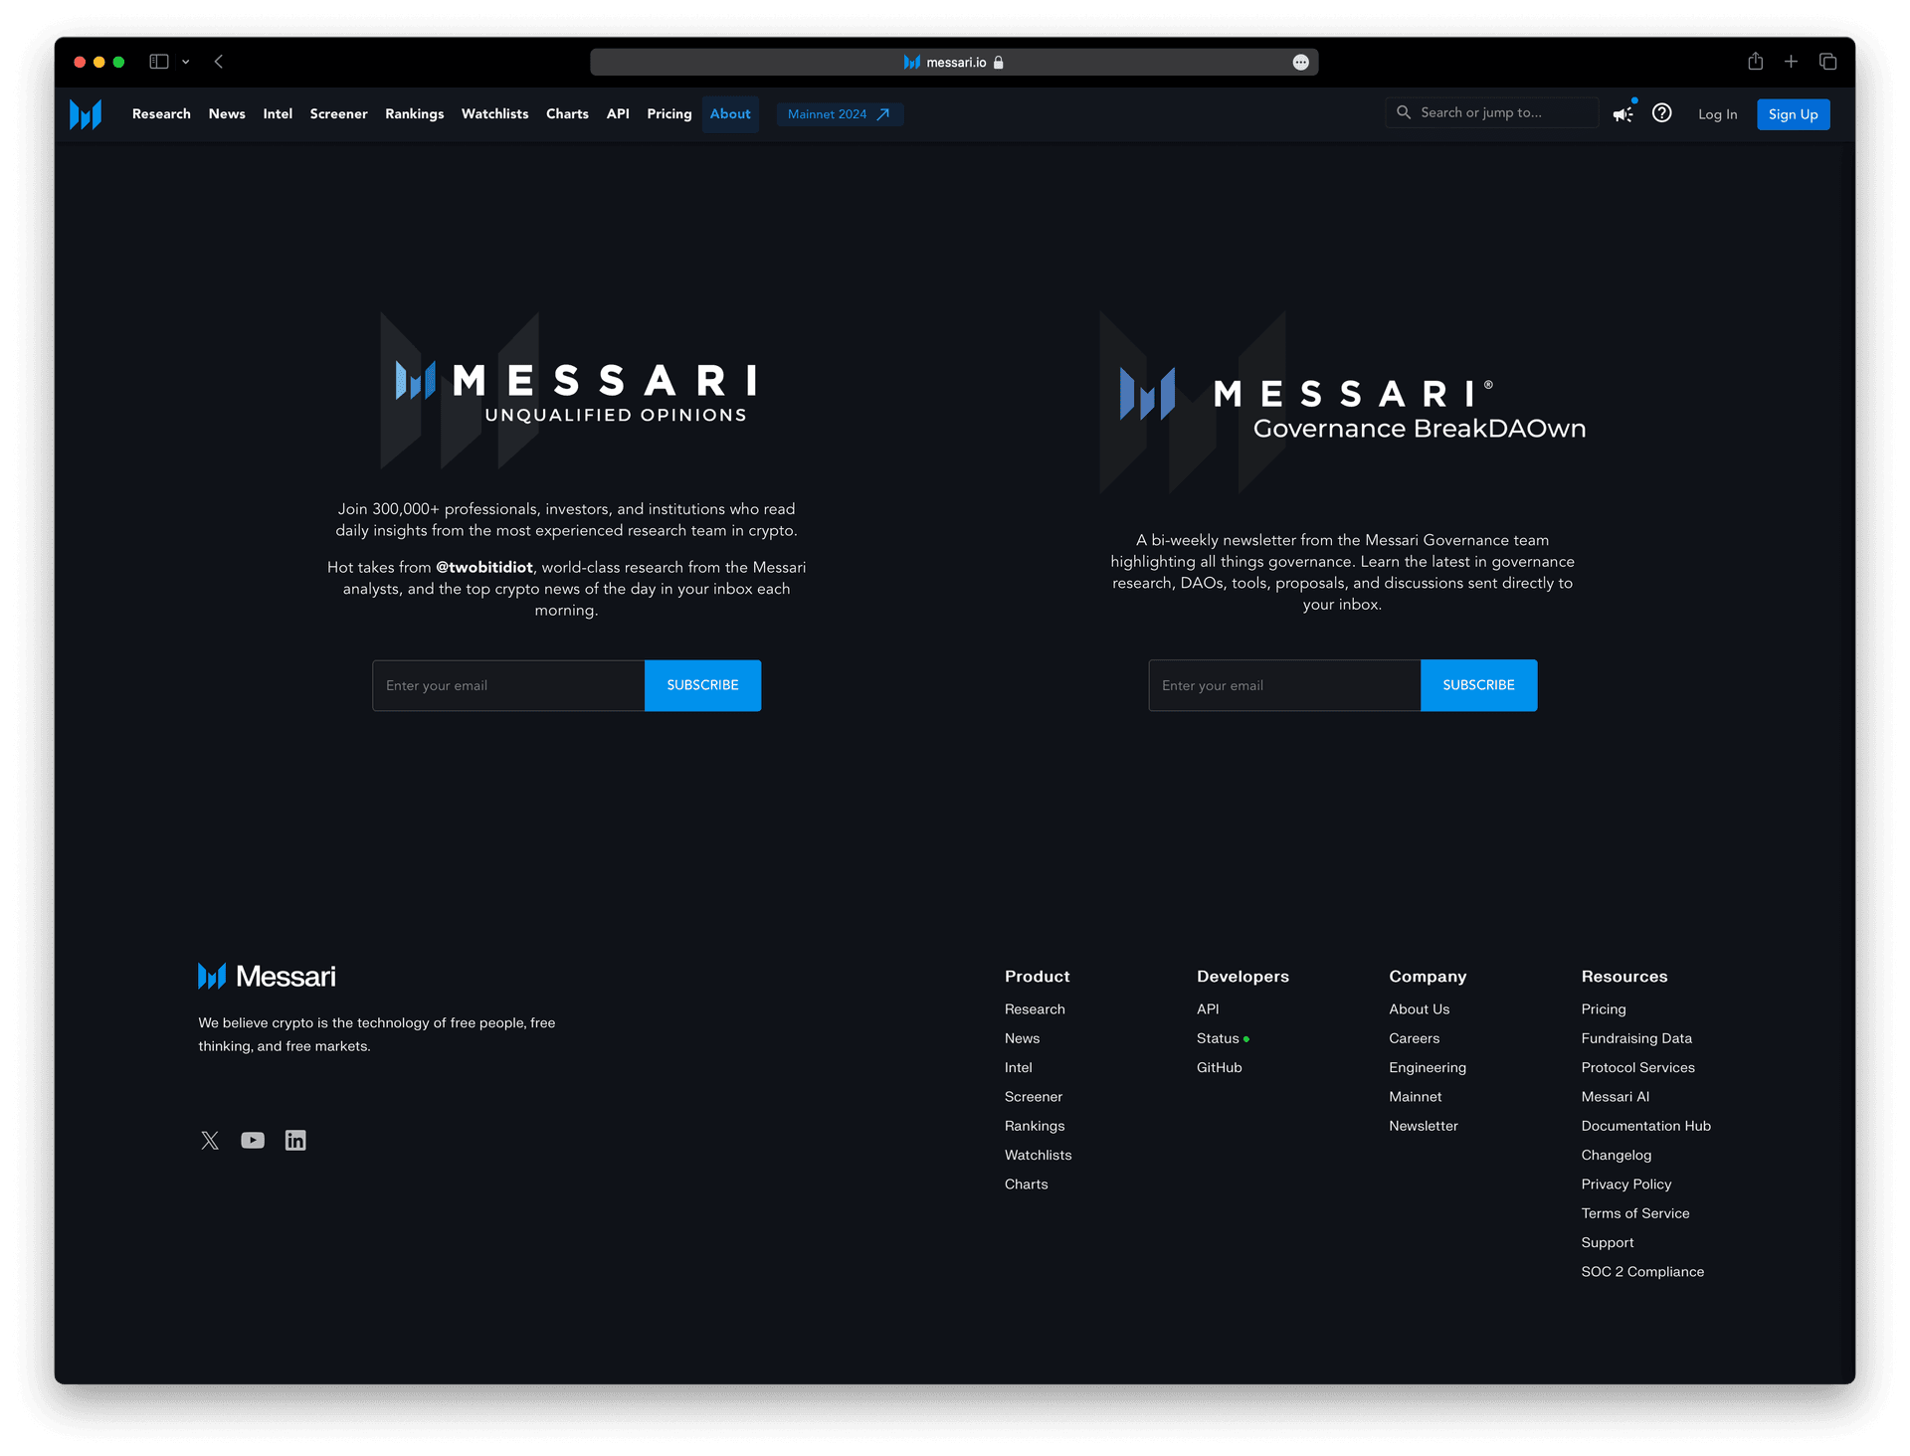Open footer Watchlists link

pyautogui.click(x=1039, y=1155)
